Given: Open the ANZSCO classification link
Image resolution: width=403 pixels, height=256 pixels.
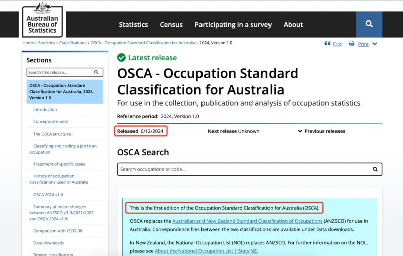Looking at the screenshot, I should pyautogui.click(x=247, y=221).
